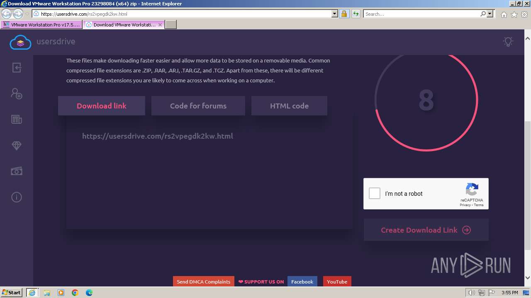Open the Facebook link
531x298 pixels.
click(x=302, y=281)
